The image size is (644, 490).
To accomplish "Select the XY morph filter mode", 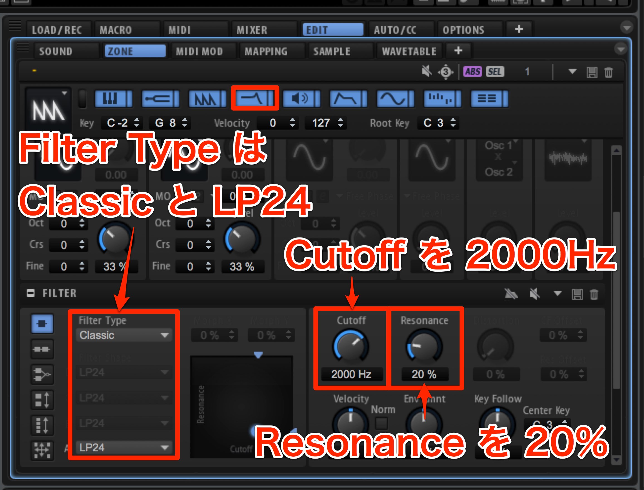I will 42,451.
